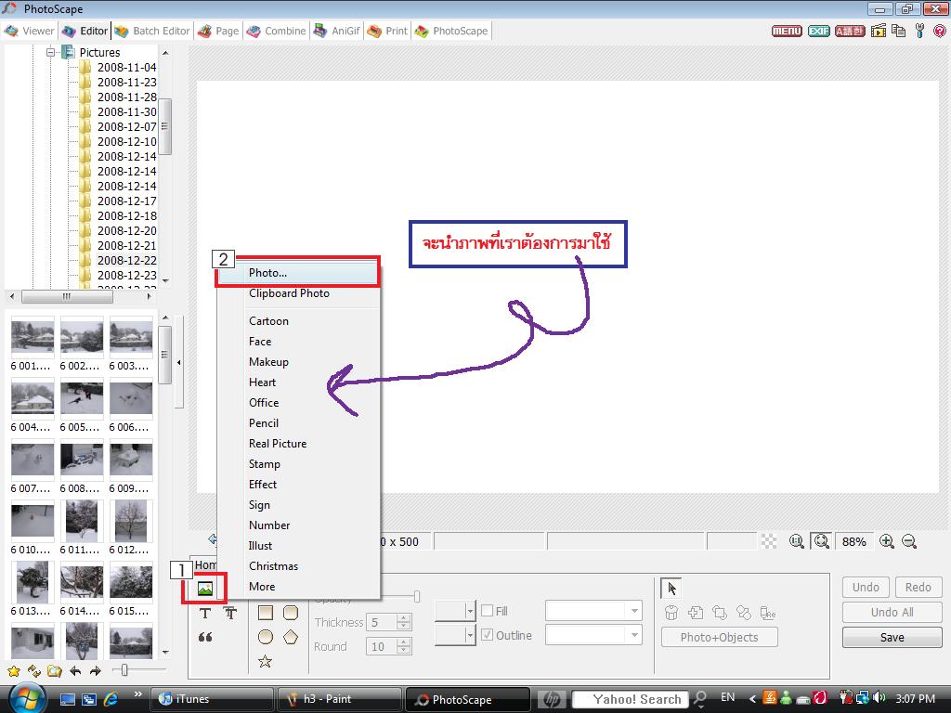
Task: Click the Save button
Action: pyautogui.click(x=892, y=637)
